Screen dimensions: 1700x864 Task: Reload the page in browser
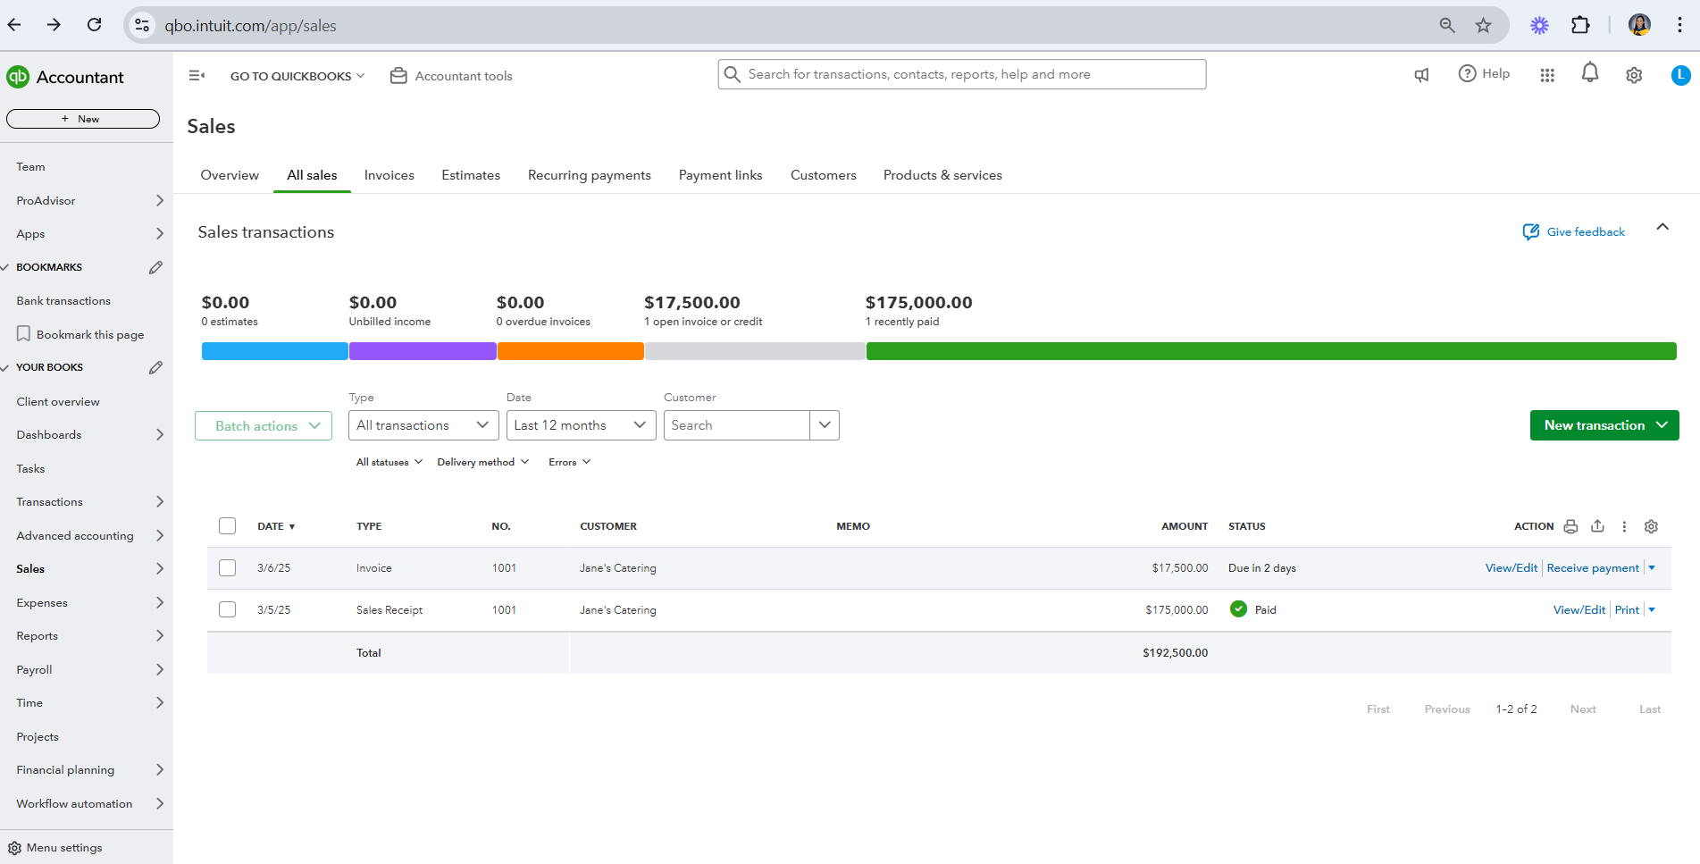pyautogui.click(x=94, y=25)
